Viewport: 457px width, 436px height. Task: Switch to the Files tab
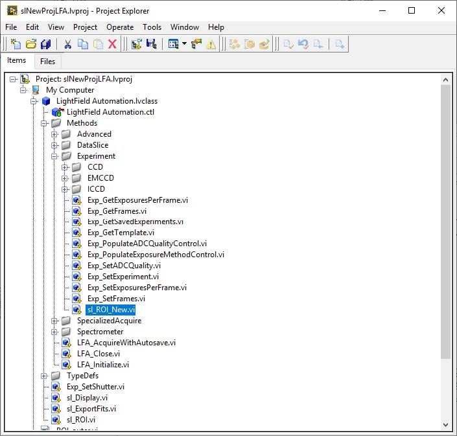click(47, 62)
